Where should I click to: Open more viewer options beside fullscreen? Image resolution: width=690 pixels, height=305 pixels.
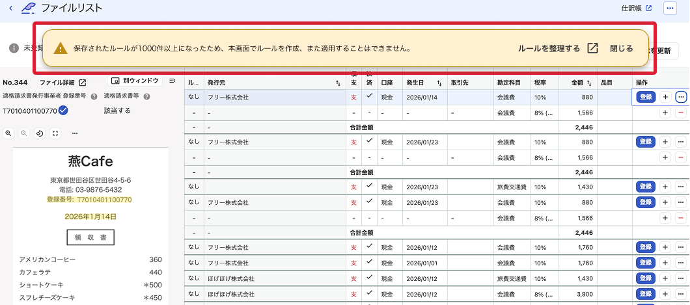click(75, 133)
